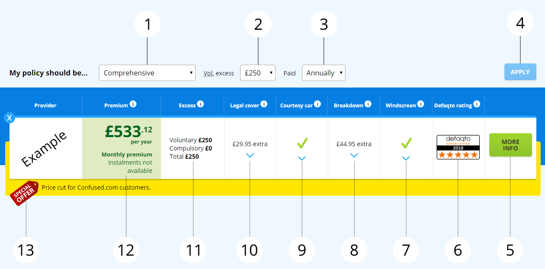
Task: Click the Windscreen info icon
Action: [x=421, y=104]
